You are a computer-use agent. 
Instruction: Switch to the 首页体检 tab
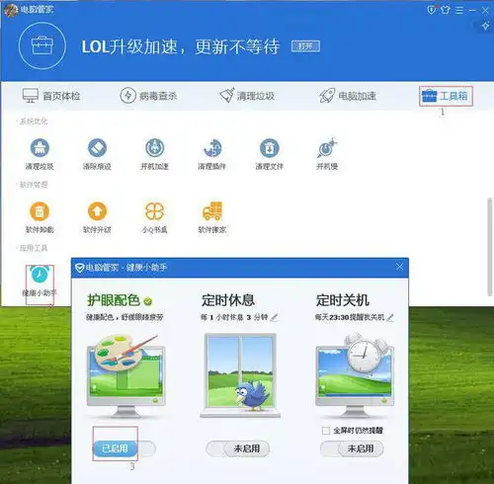tap(51, 96)
